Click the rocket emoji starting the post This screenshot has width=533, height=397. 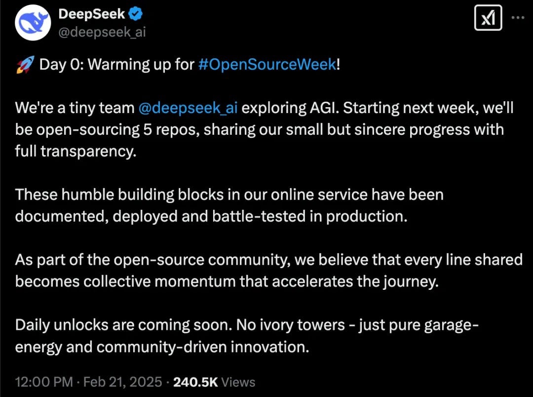pyautogui.click(x=25, y=63)
